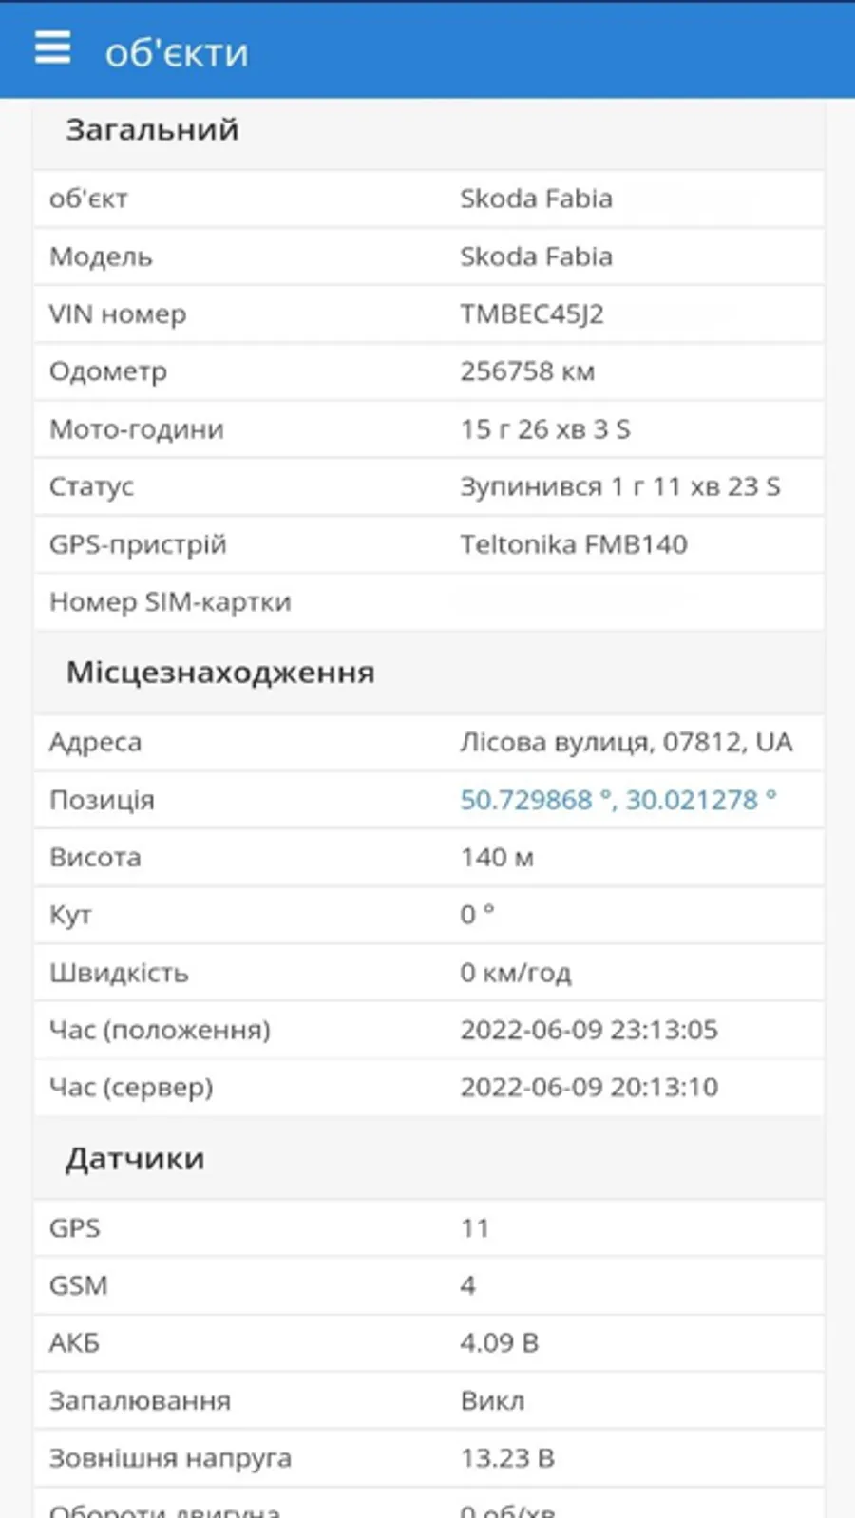Click the АКБ 4.09 В row
The width and height of the screenshot is (855, 1518).
[x=427, y=1343]
